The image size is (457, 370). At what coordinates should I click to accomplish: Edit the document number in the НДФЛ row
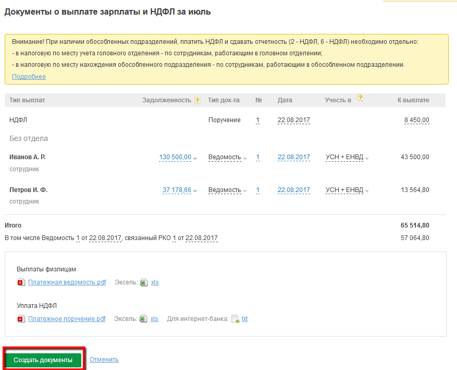pyautogui.click(x=257, y=120)
